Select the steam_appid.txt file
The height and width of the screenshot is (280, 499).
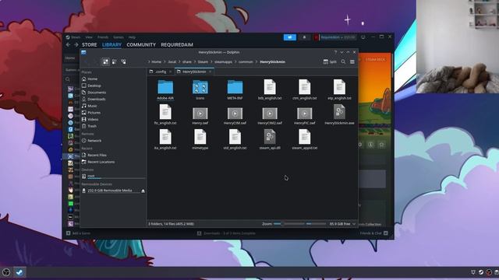305,140
